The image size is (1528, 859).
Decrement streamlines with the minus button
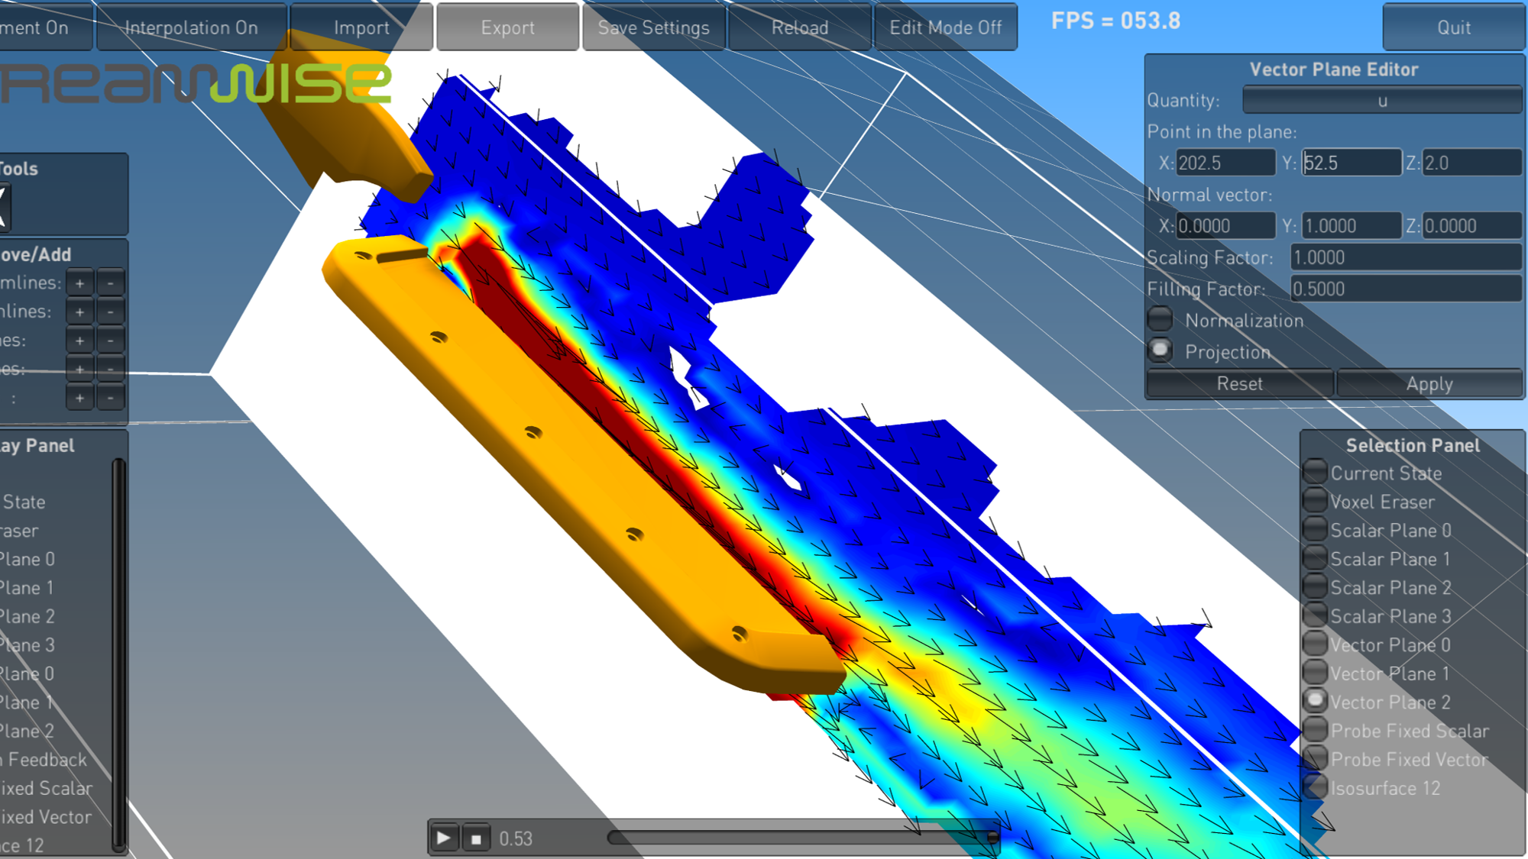110,283
